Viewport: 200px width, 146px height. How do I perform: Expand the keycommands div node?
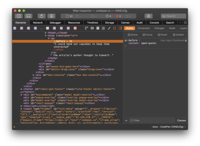[x=21, y=95]
